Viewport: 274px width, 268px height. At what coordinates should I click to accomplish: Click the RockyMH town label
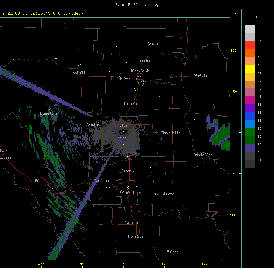click(78, 72)
